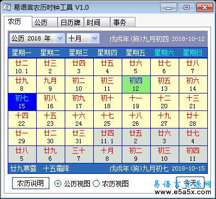Switch to the 公历 tab
Screen dimensions: 216x199
click(x=44, y=22)
